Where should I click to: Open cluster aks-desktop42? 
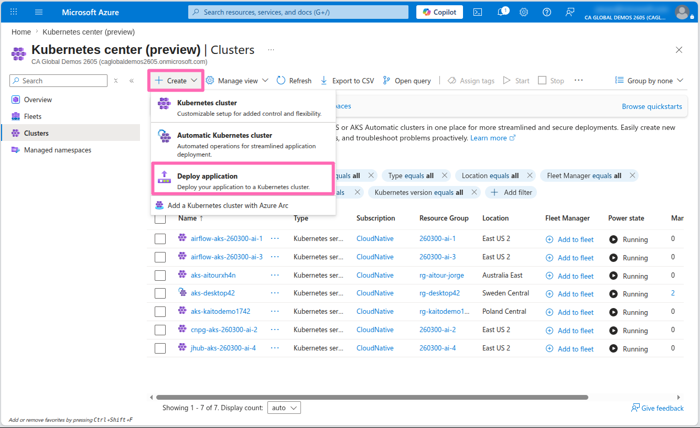tap(213, 293)
